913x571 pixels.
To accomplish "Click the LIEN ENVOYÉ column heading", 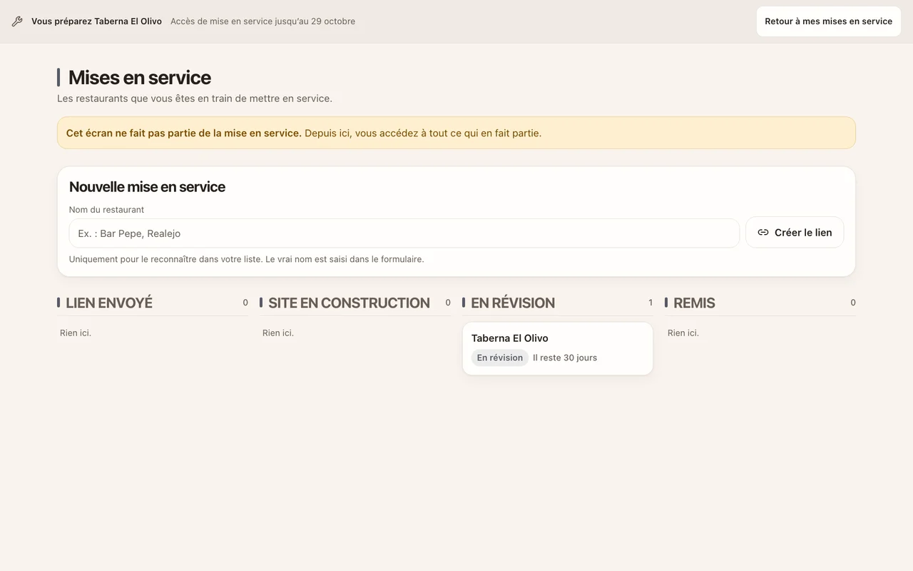I will [109, 303].
